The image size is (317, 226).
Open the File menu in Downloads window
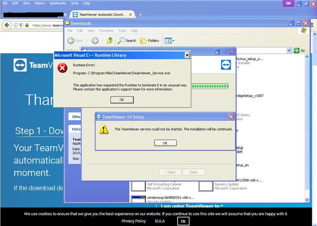point(70,31)
